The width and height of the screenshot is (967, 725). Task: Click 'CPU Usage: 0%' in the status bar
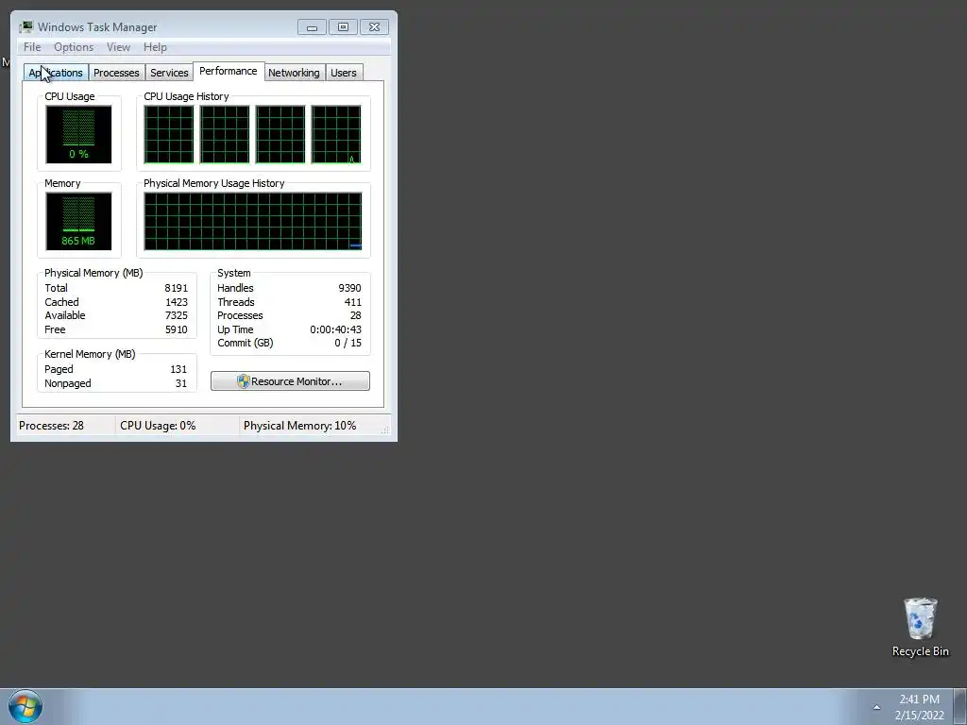(x=158, y=426)
